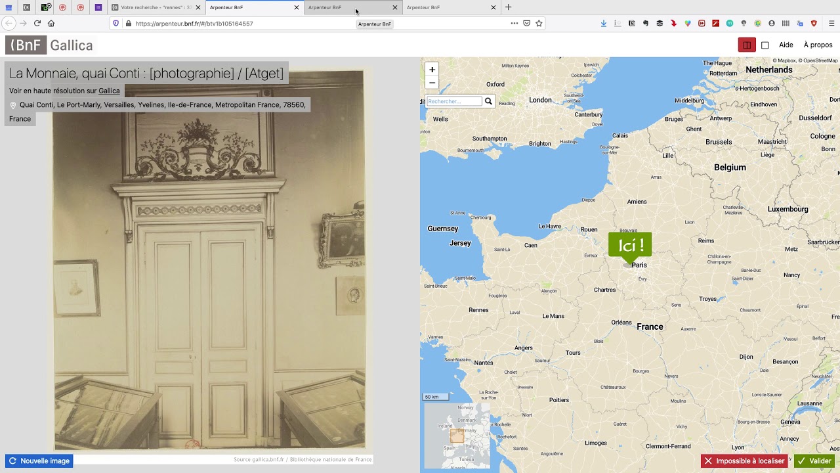Click the translate extension icon
This screenshot has height=473, width=840.
click(799, 23)
